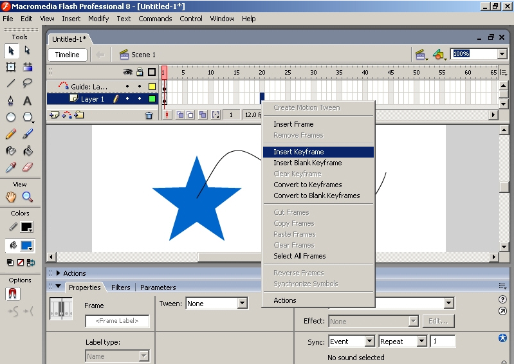The width and height of the screenshot is (514, 364).
Task: Choose Insert Keyframe from context menu
Action: 318,152
